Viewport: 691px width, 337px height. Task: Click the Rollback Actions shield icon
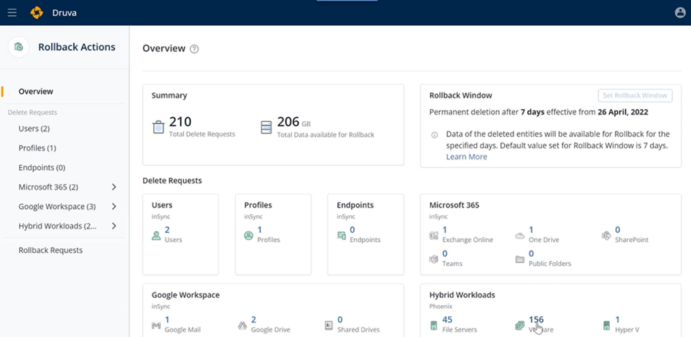19,47
